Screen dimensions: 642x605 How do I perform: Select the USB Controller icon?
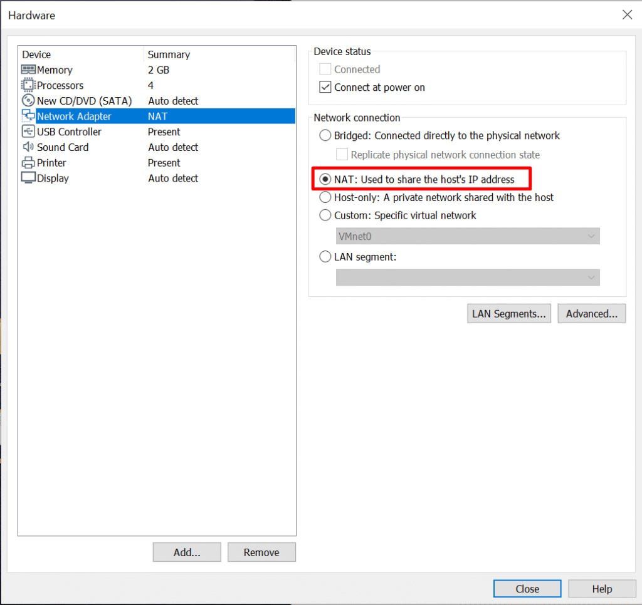pyautogui.click(x=28, y=132)
